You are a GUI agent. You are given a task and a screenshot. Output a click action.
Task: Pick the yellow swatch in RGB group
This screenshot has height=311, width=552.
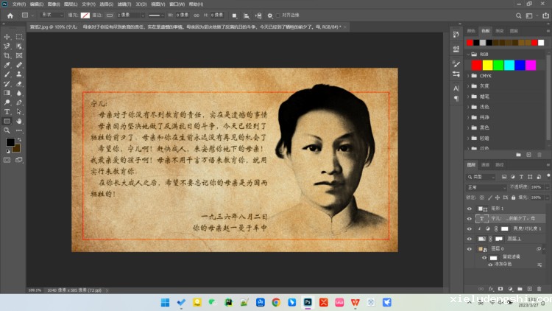pyautogui.click(x=486, y=65)
